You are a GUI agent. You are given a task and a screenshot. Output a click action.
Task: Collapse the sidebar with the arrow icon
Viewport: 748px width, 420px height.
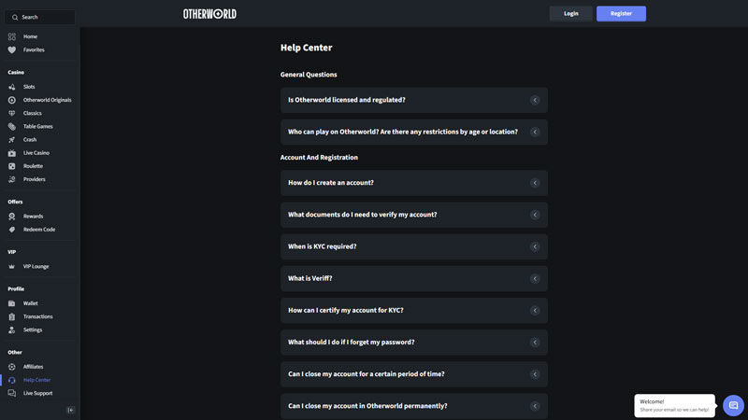[70, 410]
